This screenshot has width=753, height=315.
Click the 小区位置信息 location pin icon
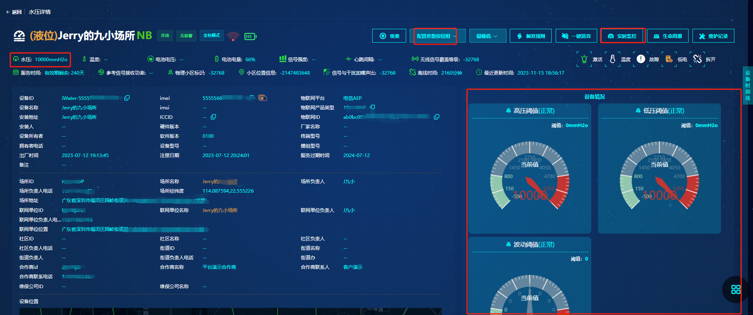tap(242, 73)
